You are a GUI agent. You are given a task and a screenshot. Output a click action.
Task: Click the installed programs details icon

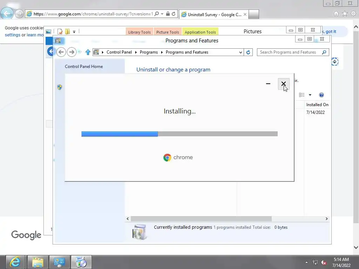point(140,232)
